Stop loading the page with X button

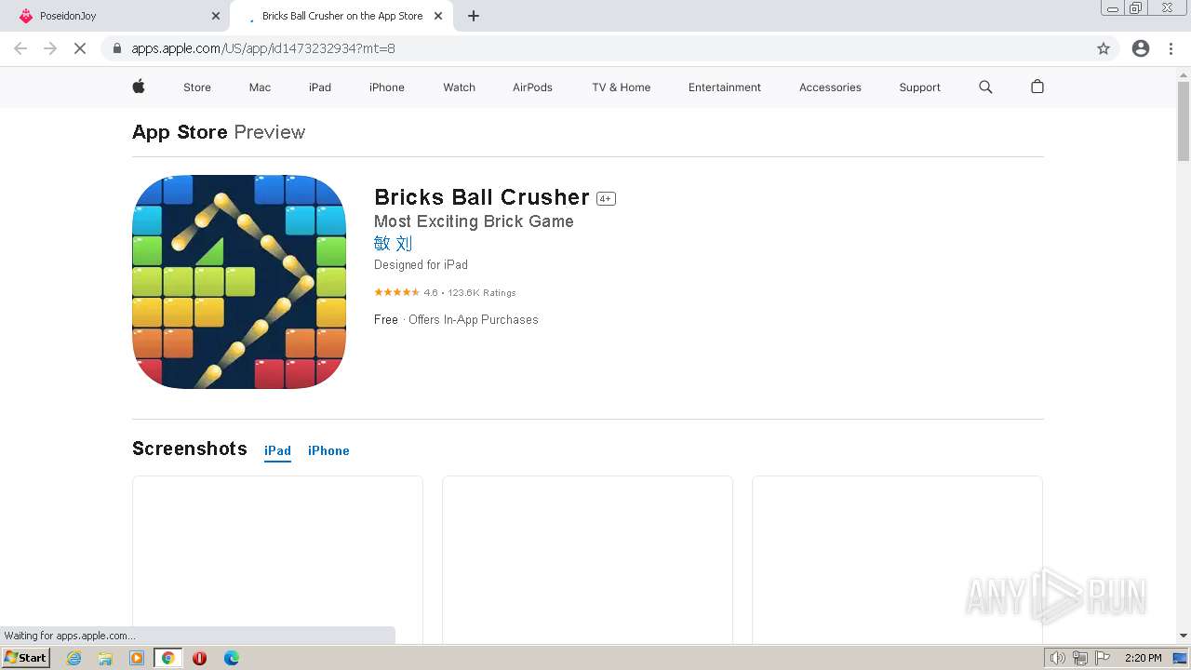80,48
